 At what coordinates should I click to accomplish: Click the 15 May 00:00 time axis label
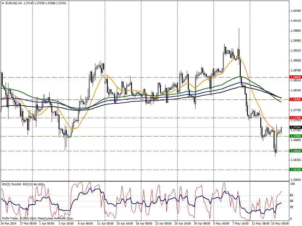(280, 224)
